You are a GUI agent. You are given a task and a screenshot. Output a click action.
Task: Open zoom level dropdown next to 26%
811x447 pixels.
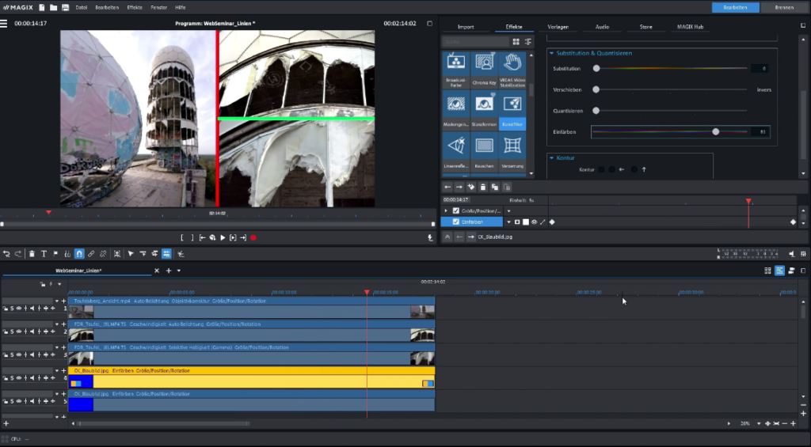(759, 424)
